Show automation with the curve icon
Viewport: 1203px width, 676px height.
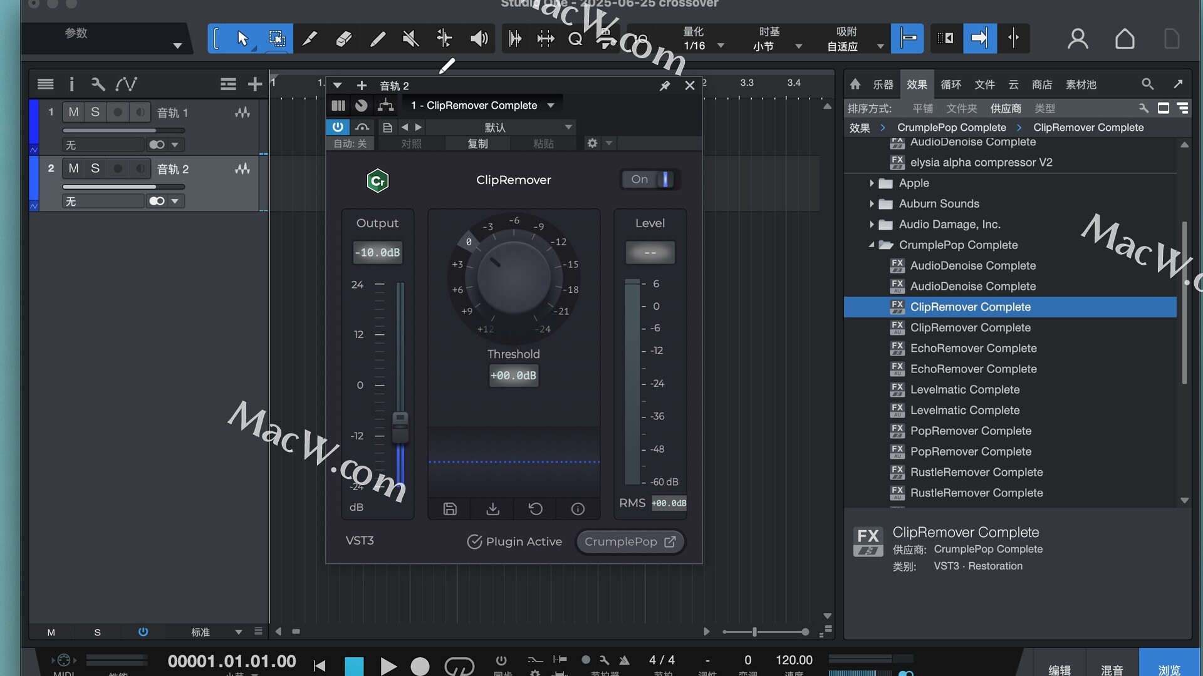click(x=127, y=84)
